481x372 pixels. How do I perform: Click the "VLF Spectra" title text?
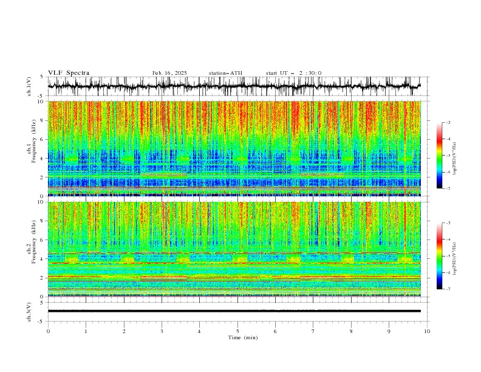(x=69, y=73)
